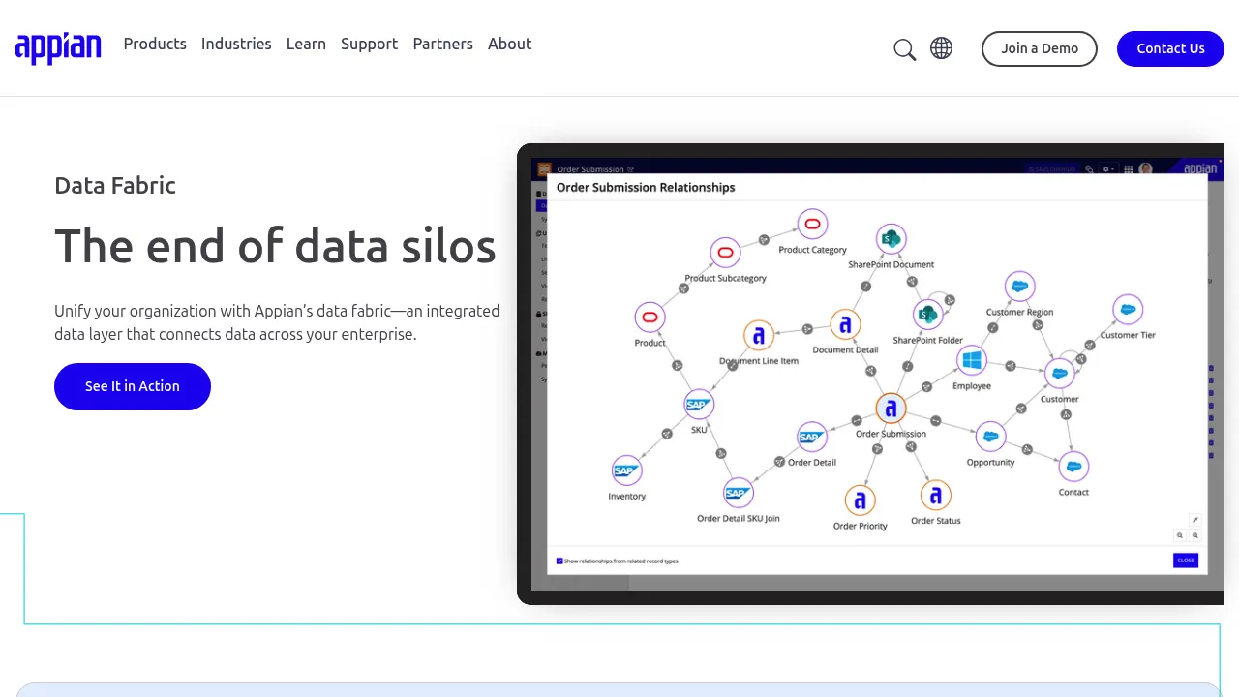Click the Customer Region Salesforce node
1239x697 pixels.
tap(1019, 287)
